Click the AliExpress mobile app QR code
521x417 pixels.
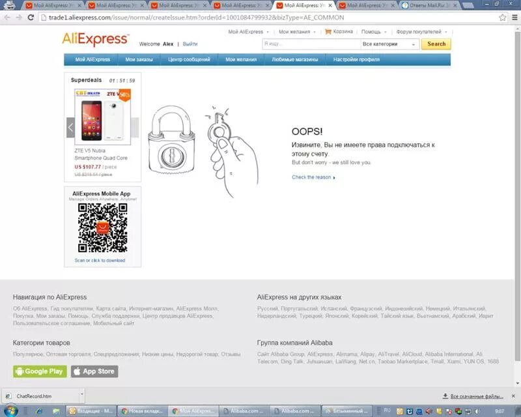point(103,228)
